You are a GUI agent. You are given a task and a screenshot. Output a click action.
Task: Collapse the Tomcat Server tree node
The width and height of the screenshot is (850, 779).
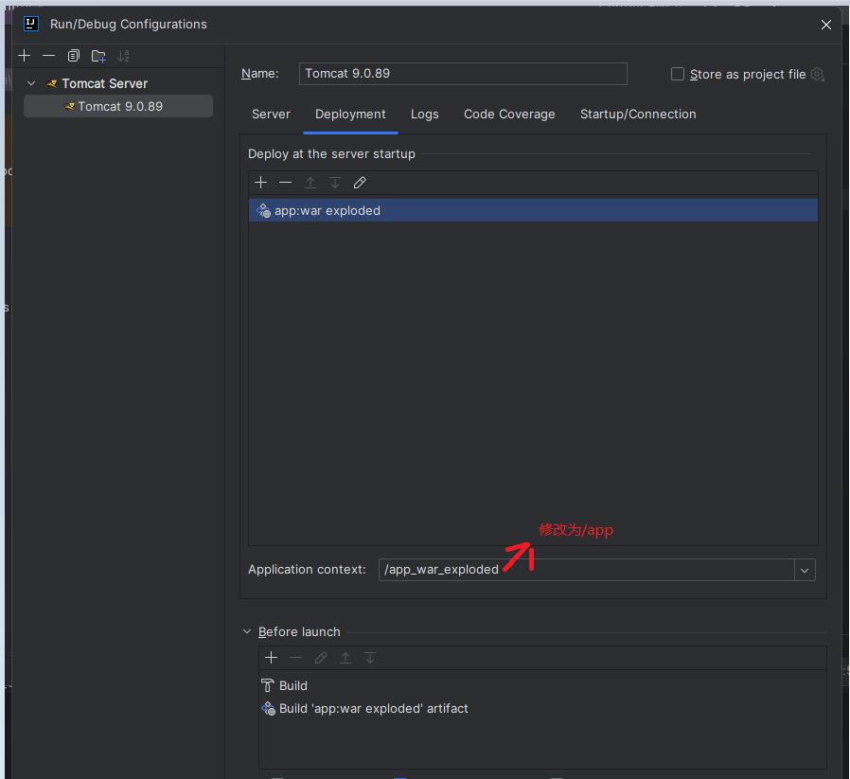(32, 83)
